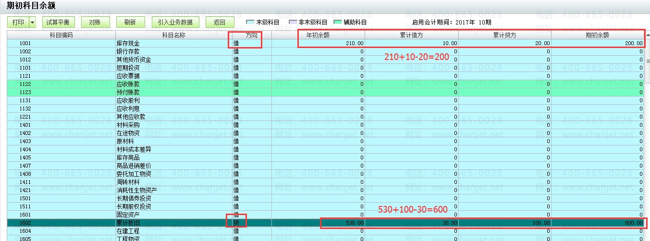Run 试算平衡 trial balance check

pyautogui.click(x=58, y=22)
